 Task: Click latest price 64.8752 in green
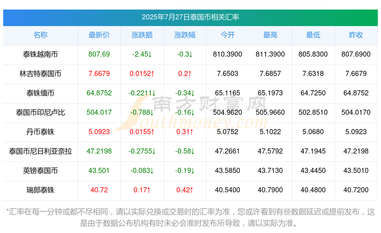coord(99,93)
